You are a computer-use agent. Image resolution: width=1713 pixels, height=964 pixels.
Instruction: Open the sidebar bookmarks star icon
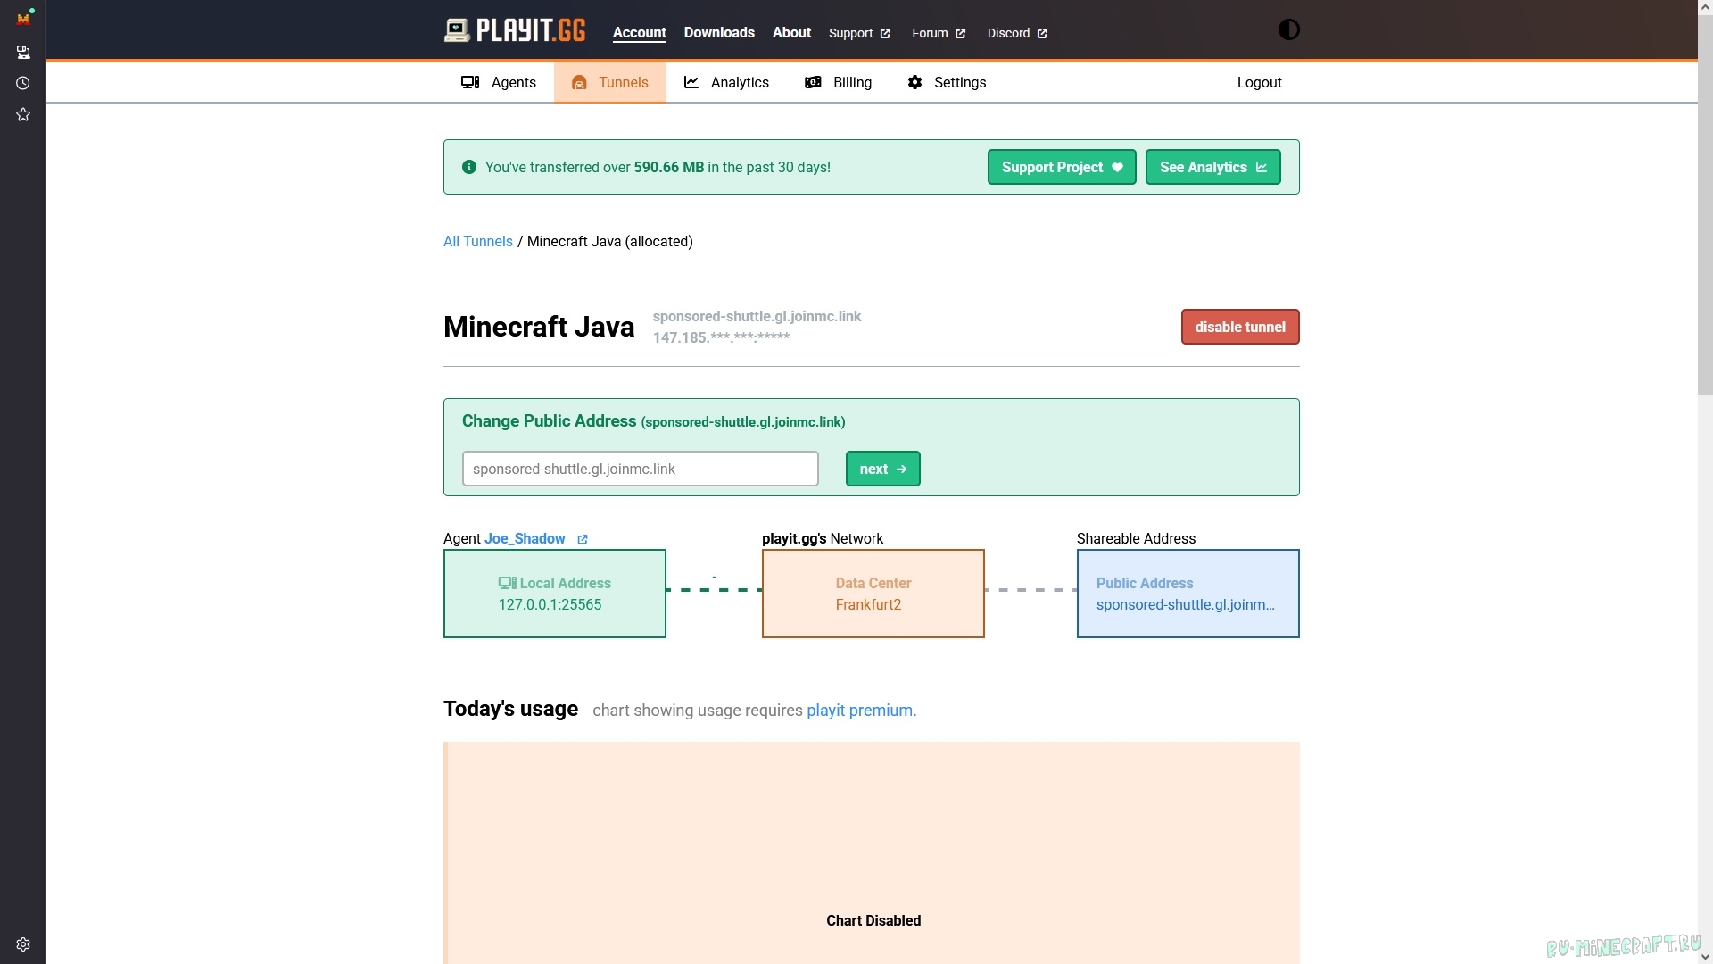(23, 114)
